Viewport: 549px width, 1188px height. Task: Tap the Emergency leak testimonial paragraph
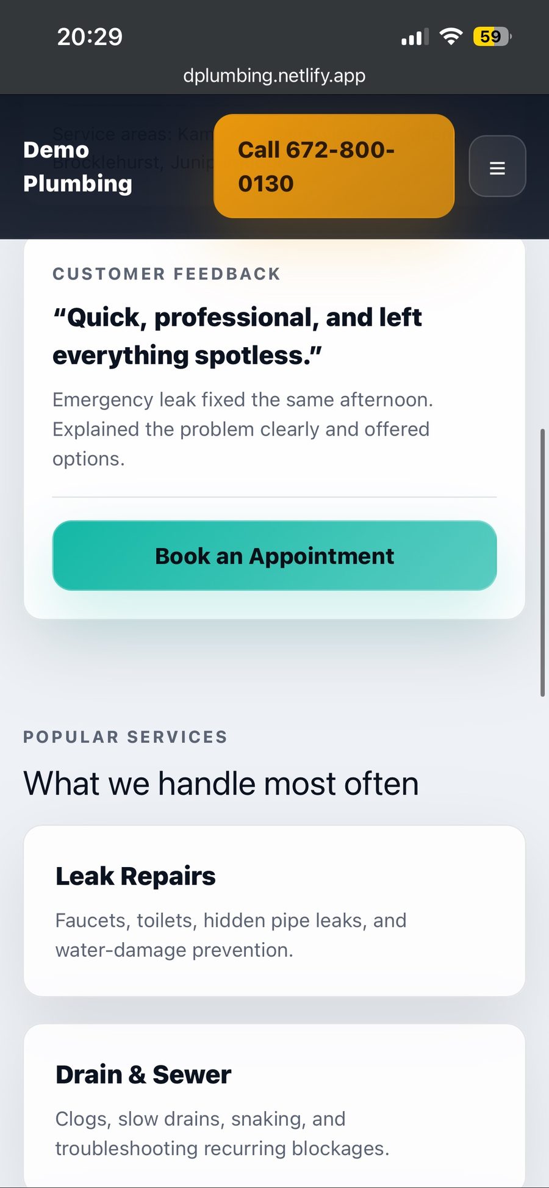point(242,429)
